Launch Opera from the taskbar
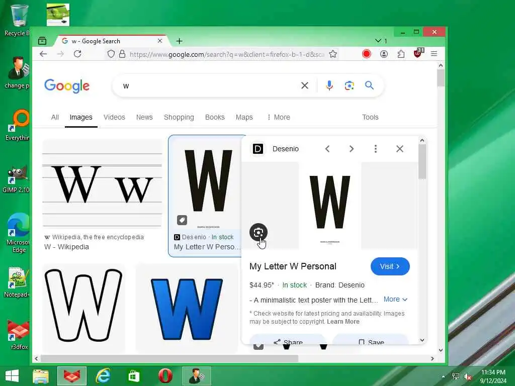515x386 pixels. pyautogui.click(x=165, y=376)
